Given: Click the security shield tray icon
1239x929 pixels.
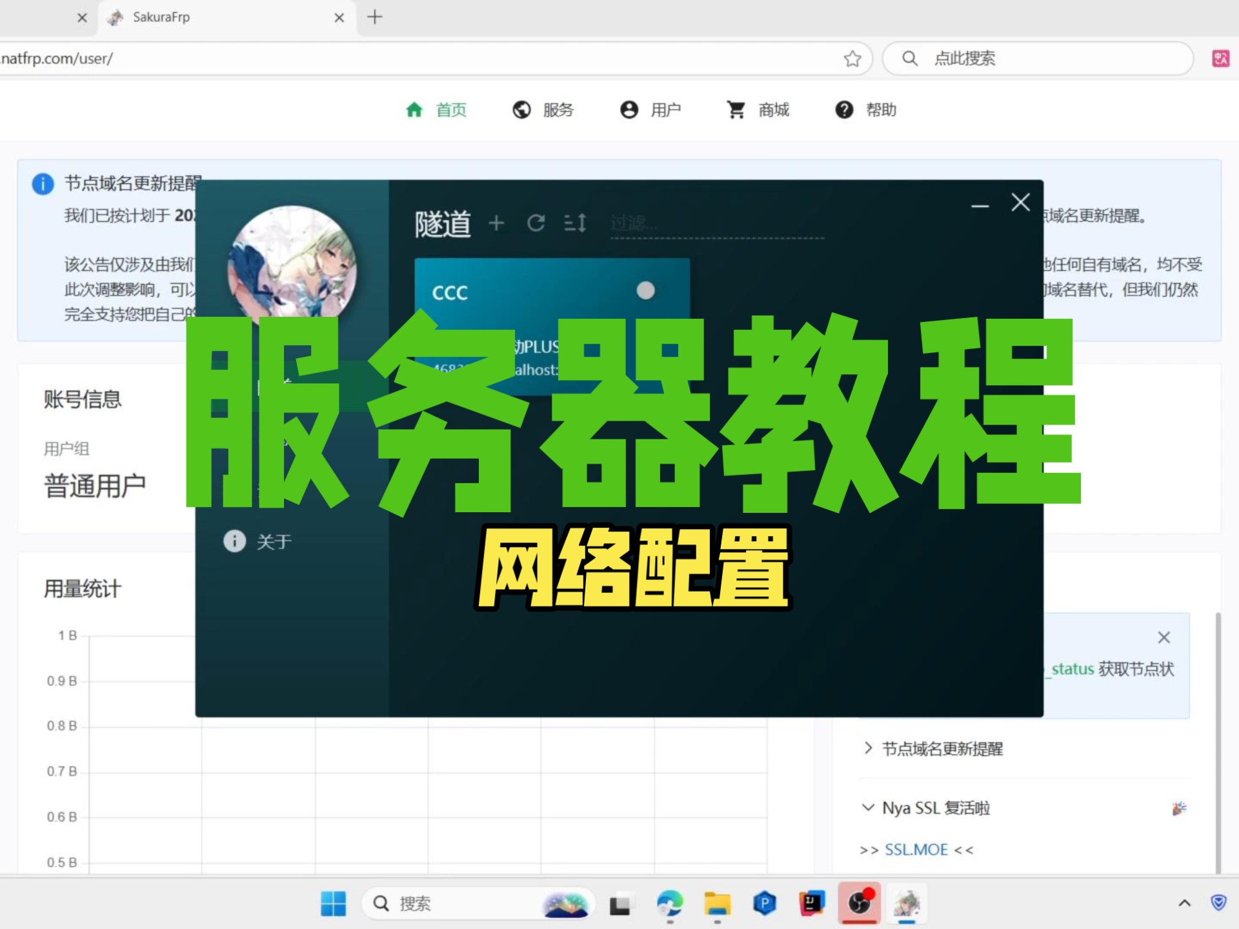Looking at the screenshot, I should coord(1218,903).
